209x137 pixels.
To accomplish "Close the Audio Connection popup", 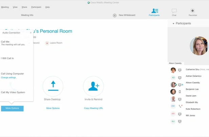I will (31, 33).
